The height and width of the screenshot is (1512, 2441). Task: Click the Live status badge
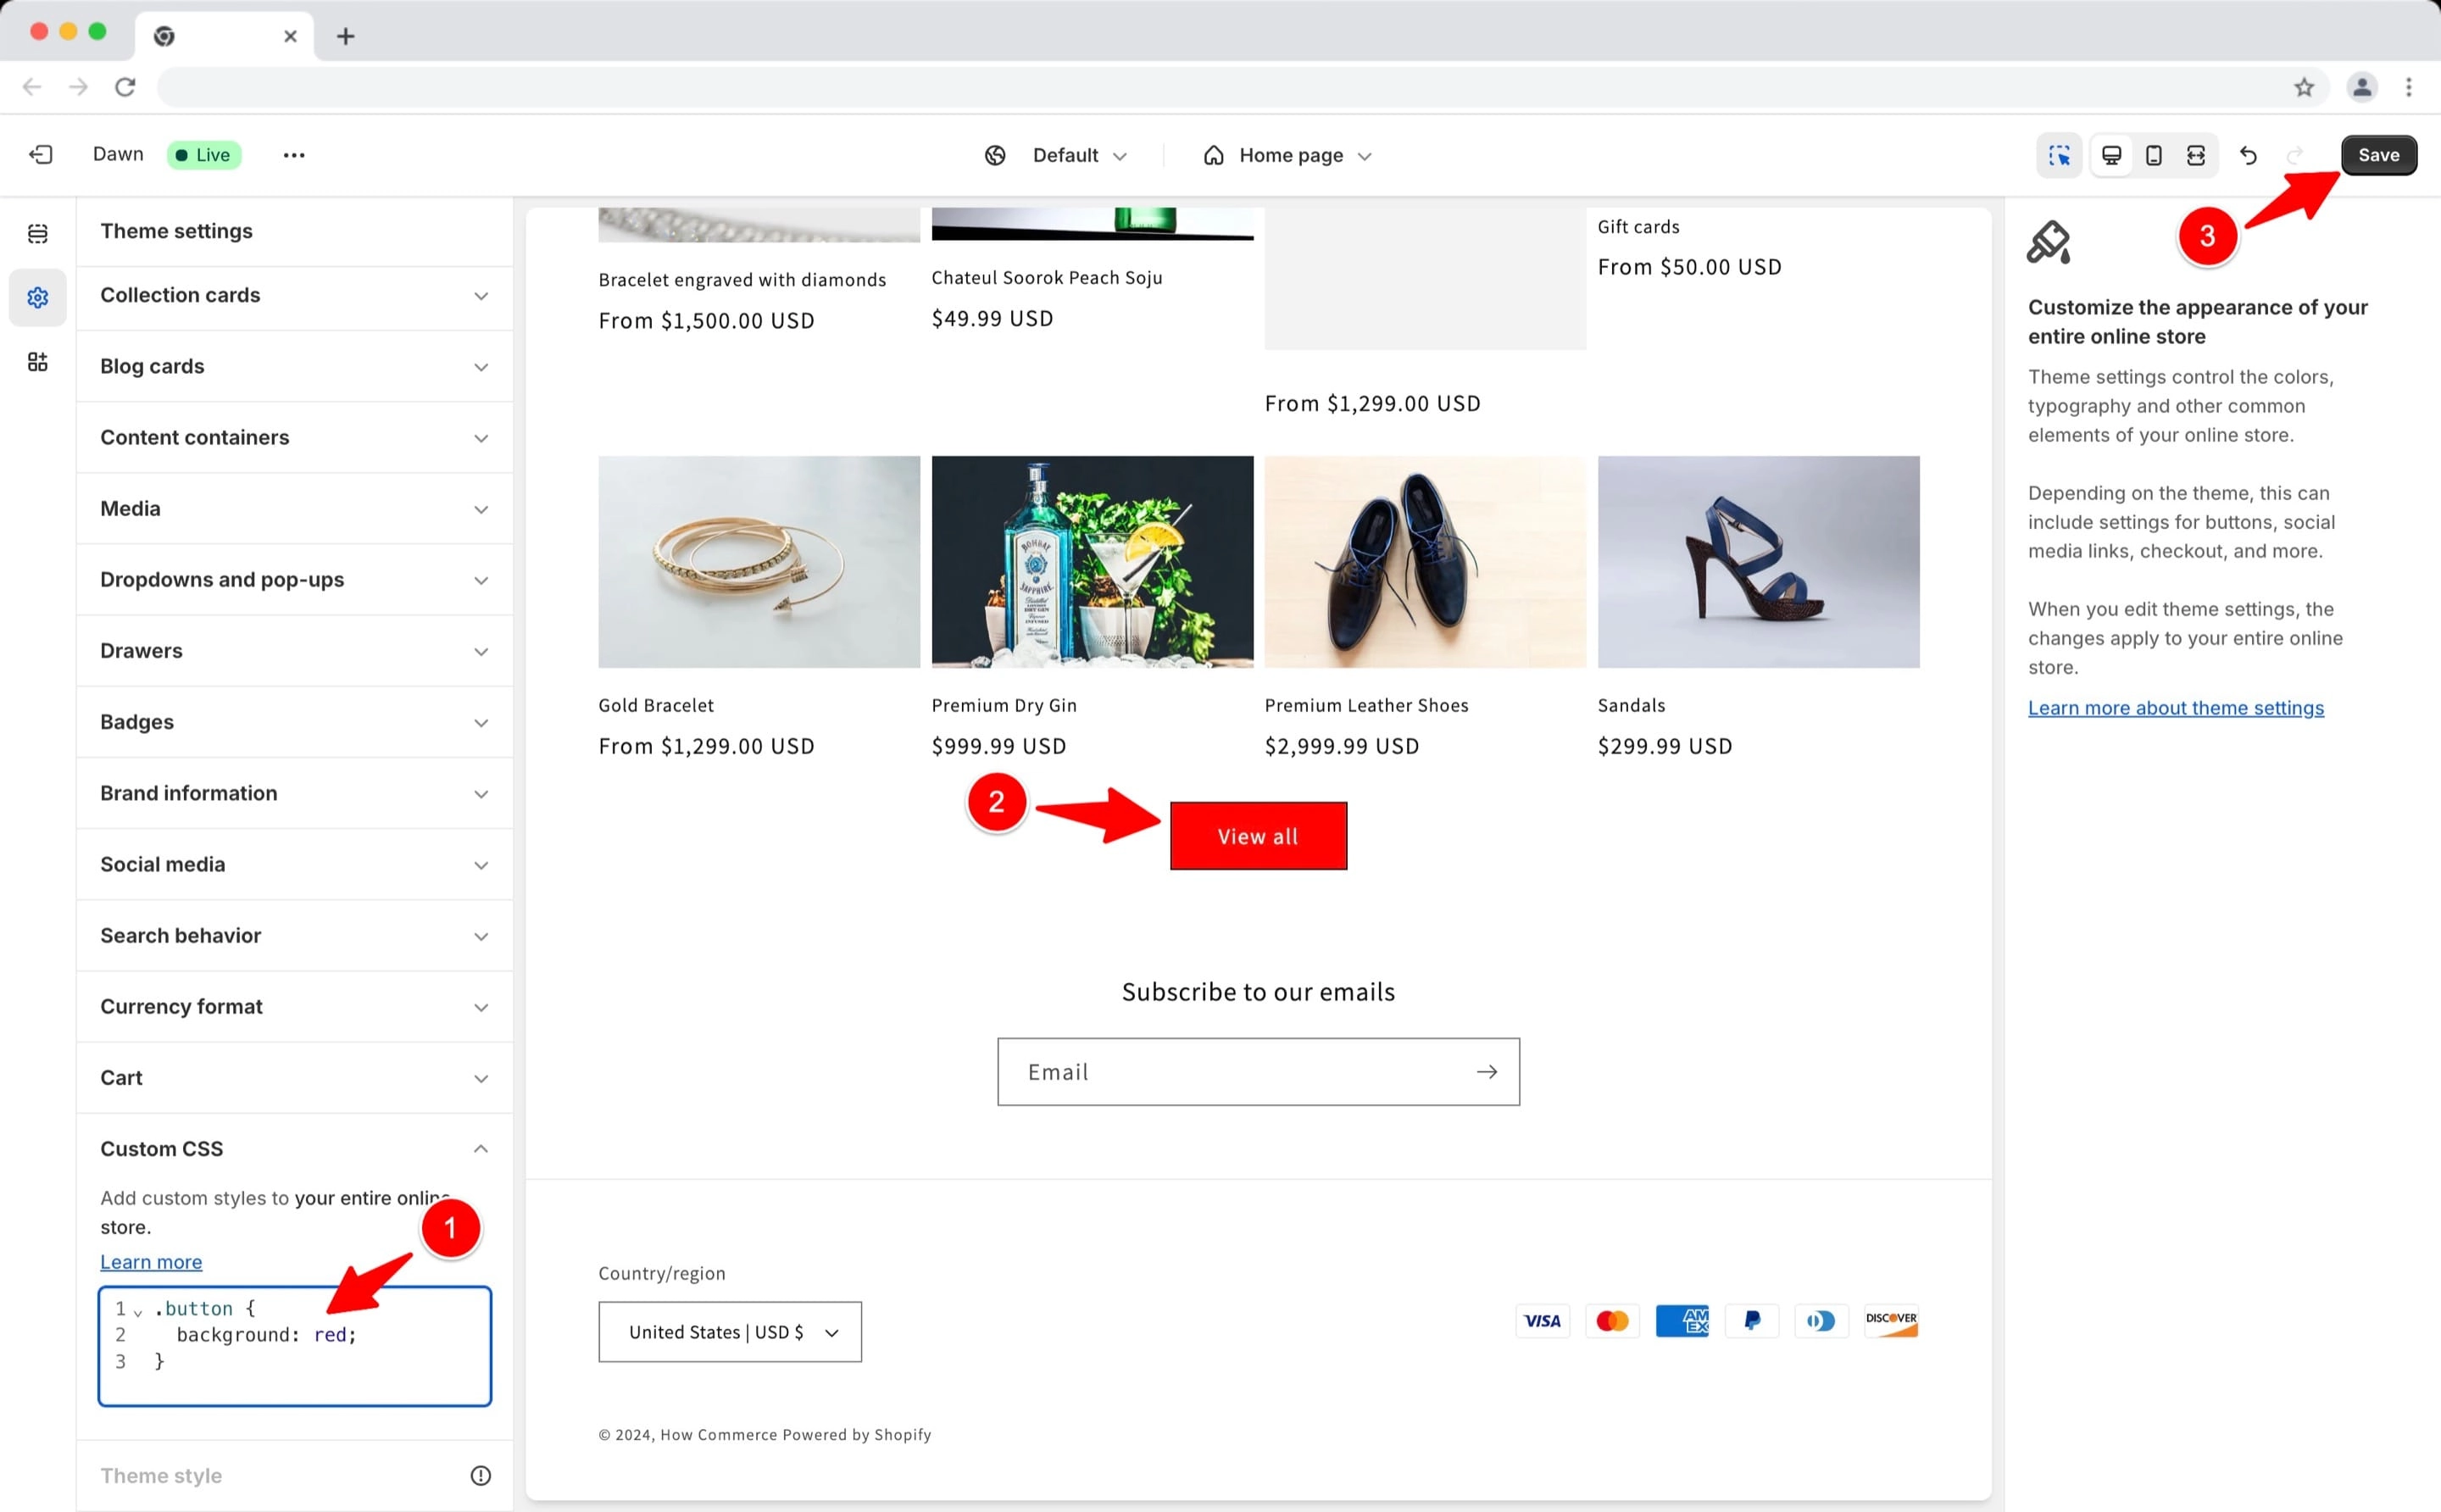tap(204, 155)
